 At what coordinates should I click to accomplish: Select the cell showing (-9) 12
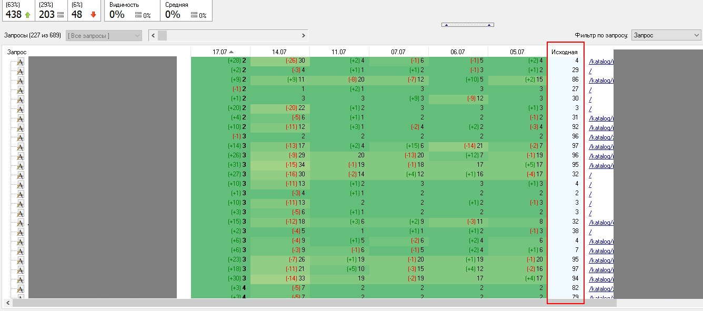(458, 99)
